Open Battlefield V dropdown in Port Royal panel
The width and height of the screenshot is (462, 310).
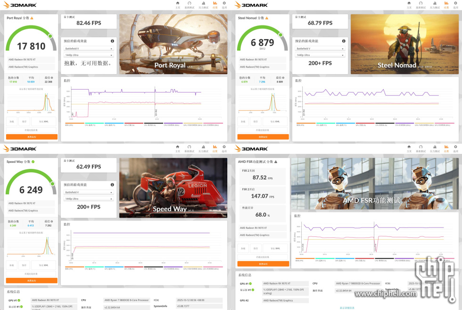point(89,49)
